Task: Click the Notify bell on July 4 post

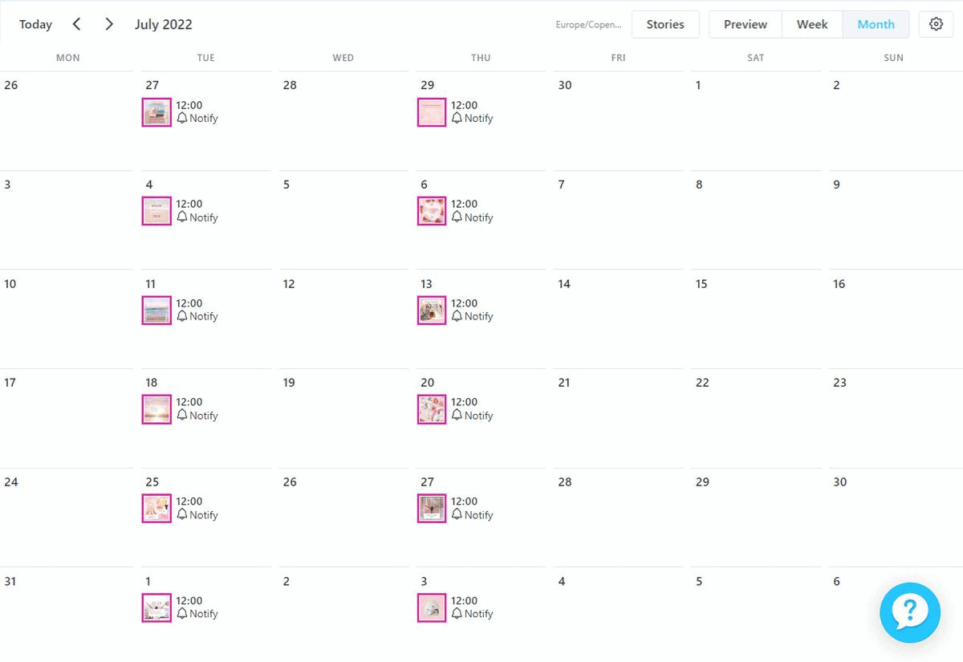Action: pos(182,217)
